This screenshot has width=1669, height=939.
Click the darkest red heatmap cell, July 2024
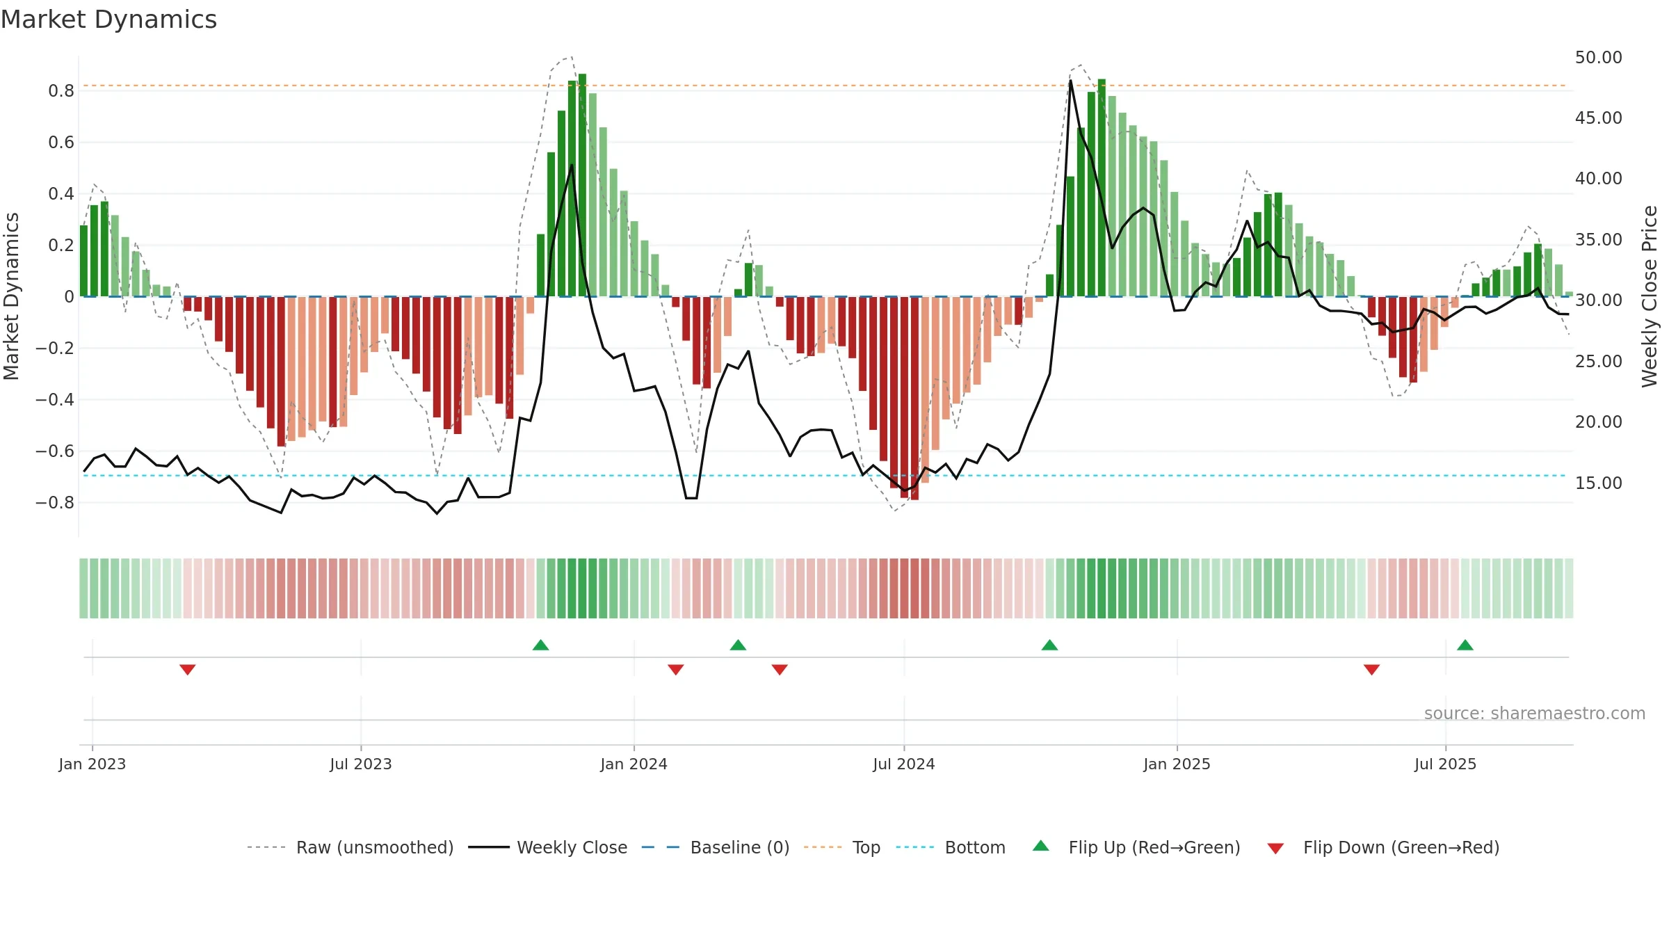[x=914, y=588]
